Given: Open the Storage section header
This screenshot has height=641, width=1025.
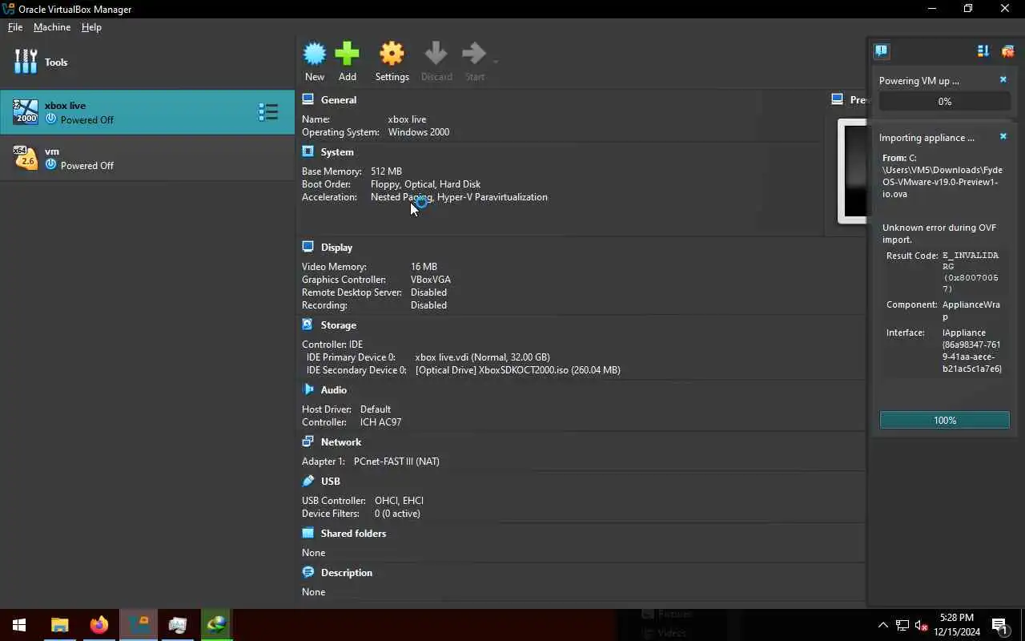Looking at the screenshot, I should 339,325.
